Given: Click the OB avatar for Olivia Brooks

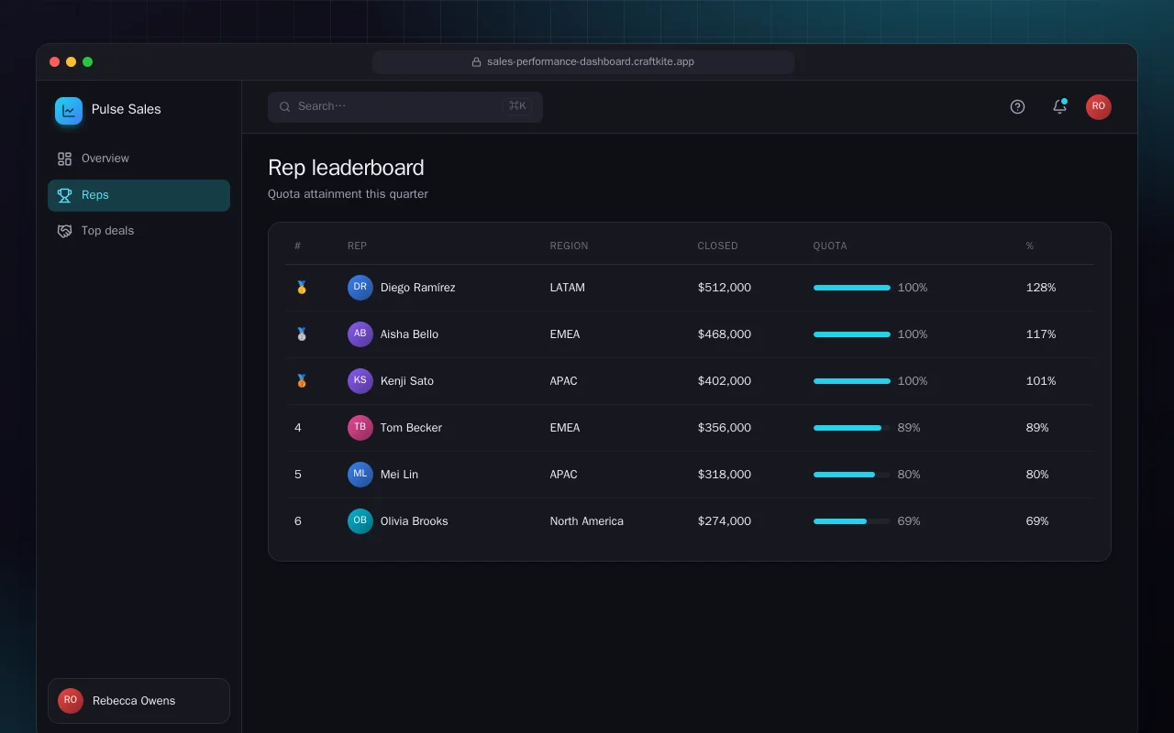Looking at the screenshot, I should (360, 521).
